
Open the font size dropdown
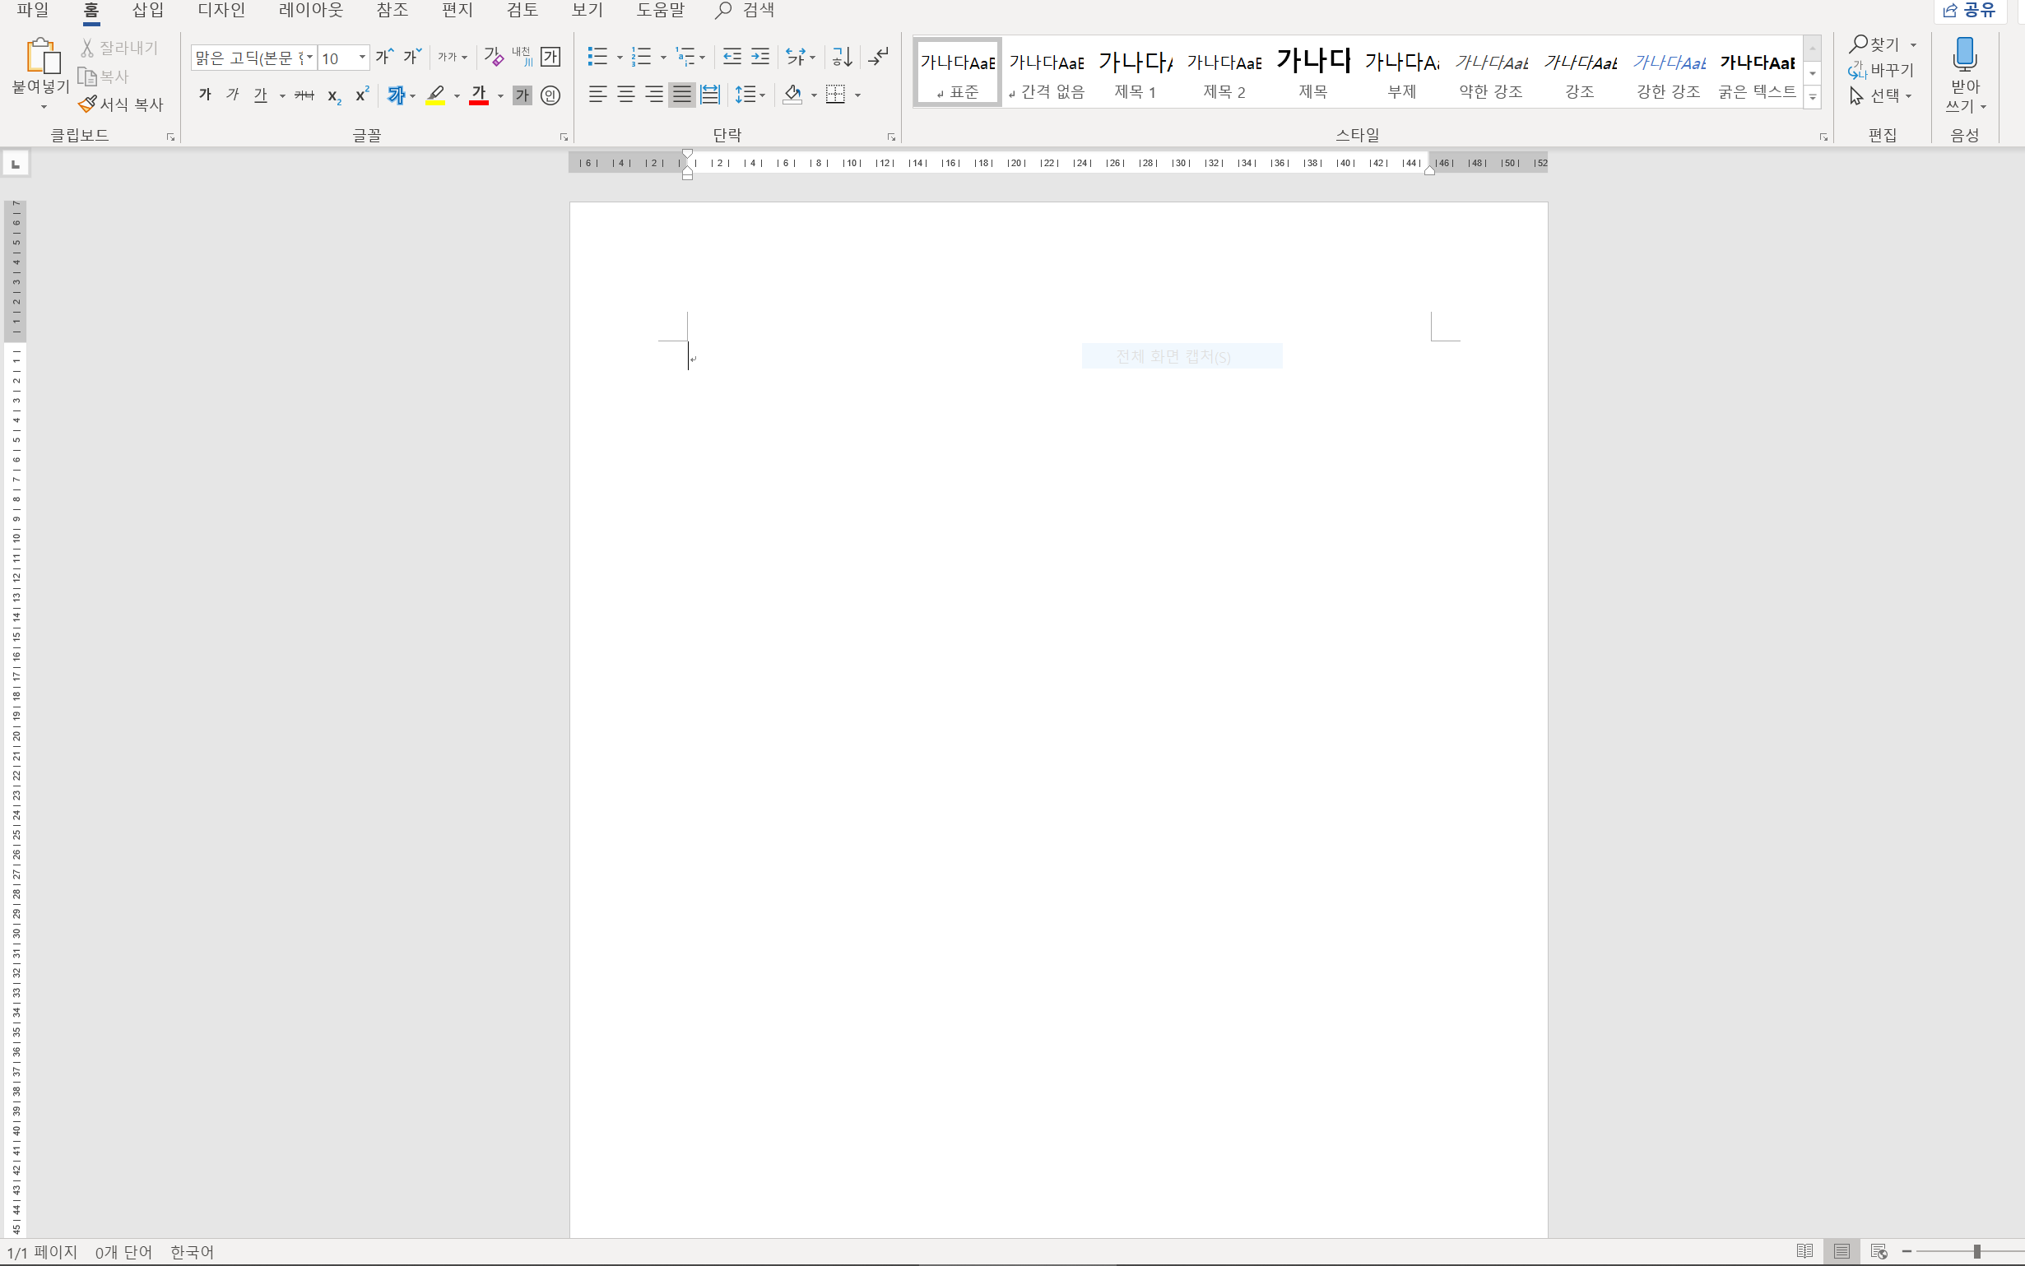tap(362, 58)
